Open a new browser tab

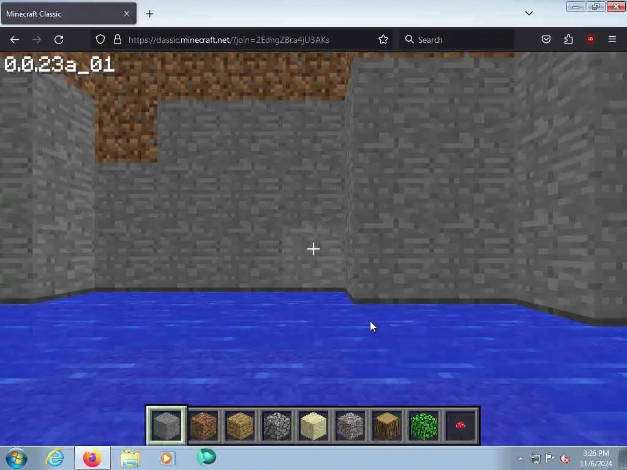click(149, 14)
